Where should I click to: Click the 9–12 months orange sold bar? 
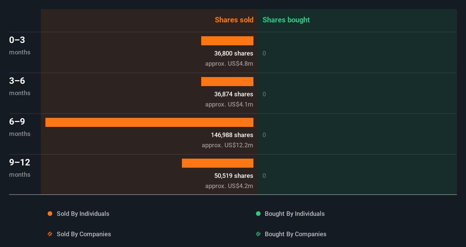(218, 163)
